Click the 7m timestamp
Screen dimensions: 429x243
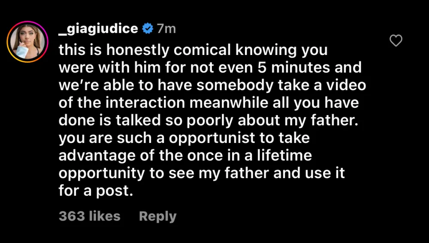tap(166, 29)
